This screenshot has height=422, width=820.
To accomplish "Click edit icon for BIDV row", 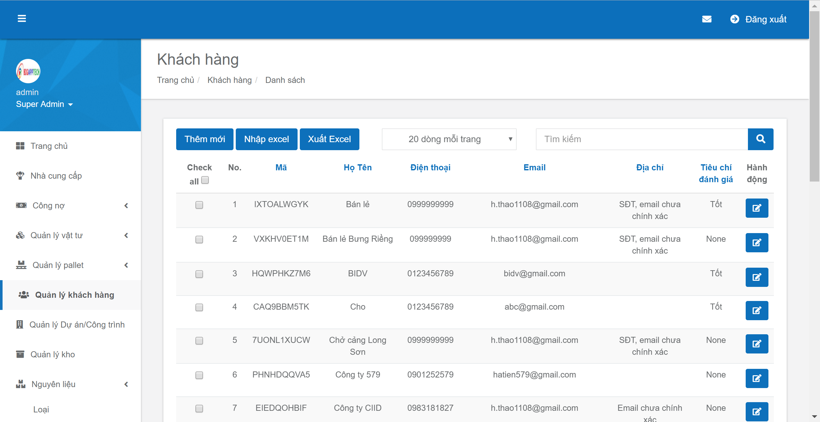I will pyautogui.click(x=757, y=277).
